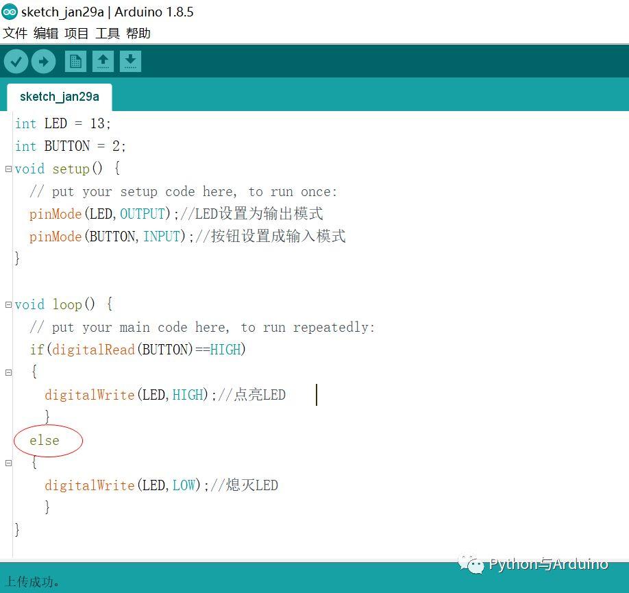Click on 'pinMode(BUTTON, INPUT)' line
Image resolution: width=629 pixels, height=593 pixels.
tap(187, 236)
